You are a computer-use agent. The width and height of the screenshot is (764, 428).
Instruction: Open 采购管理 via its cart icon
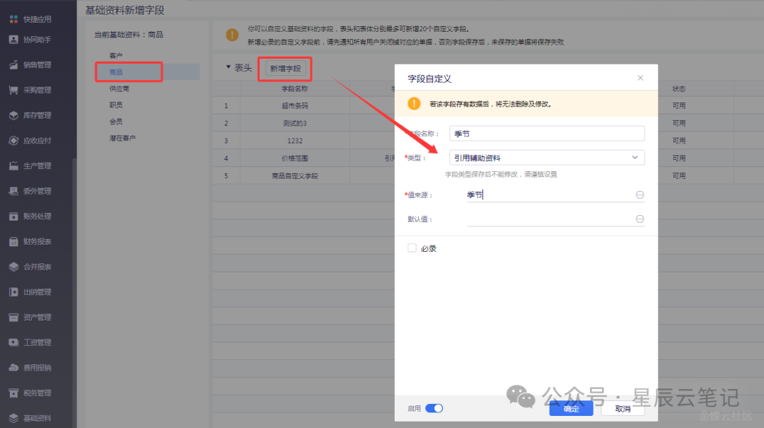pyautogui.click(x=13, y=91)
